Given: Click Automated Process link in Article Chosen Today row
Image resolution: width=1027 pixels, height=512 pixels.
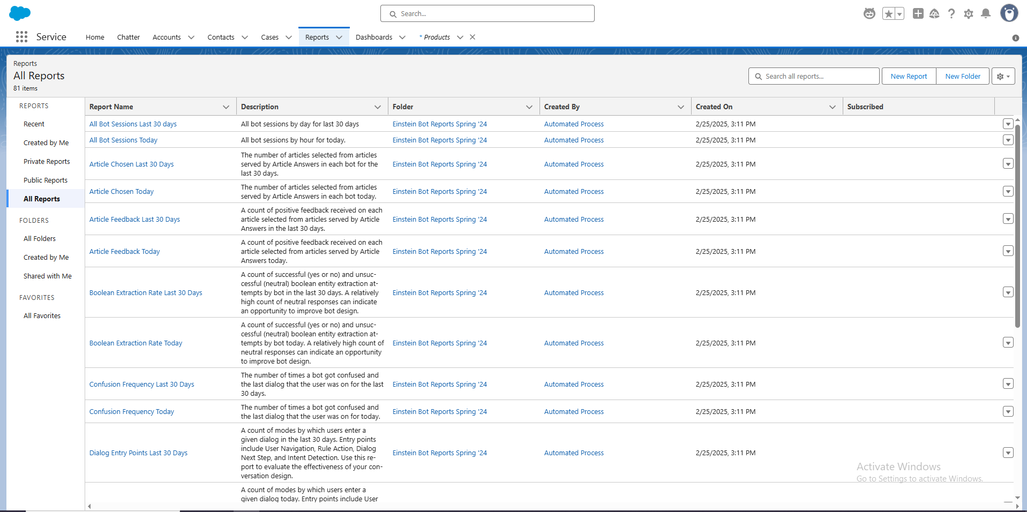Looking at the screenshot, I should pyautogui.click(x=574, y=191).
